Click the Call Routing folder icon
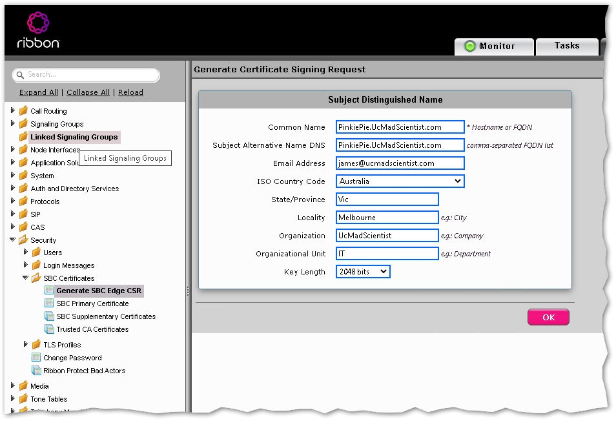Image resolution: width=616 pixels, height=421 pixels. coord(24,111)
